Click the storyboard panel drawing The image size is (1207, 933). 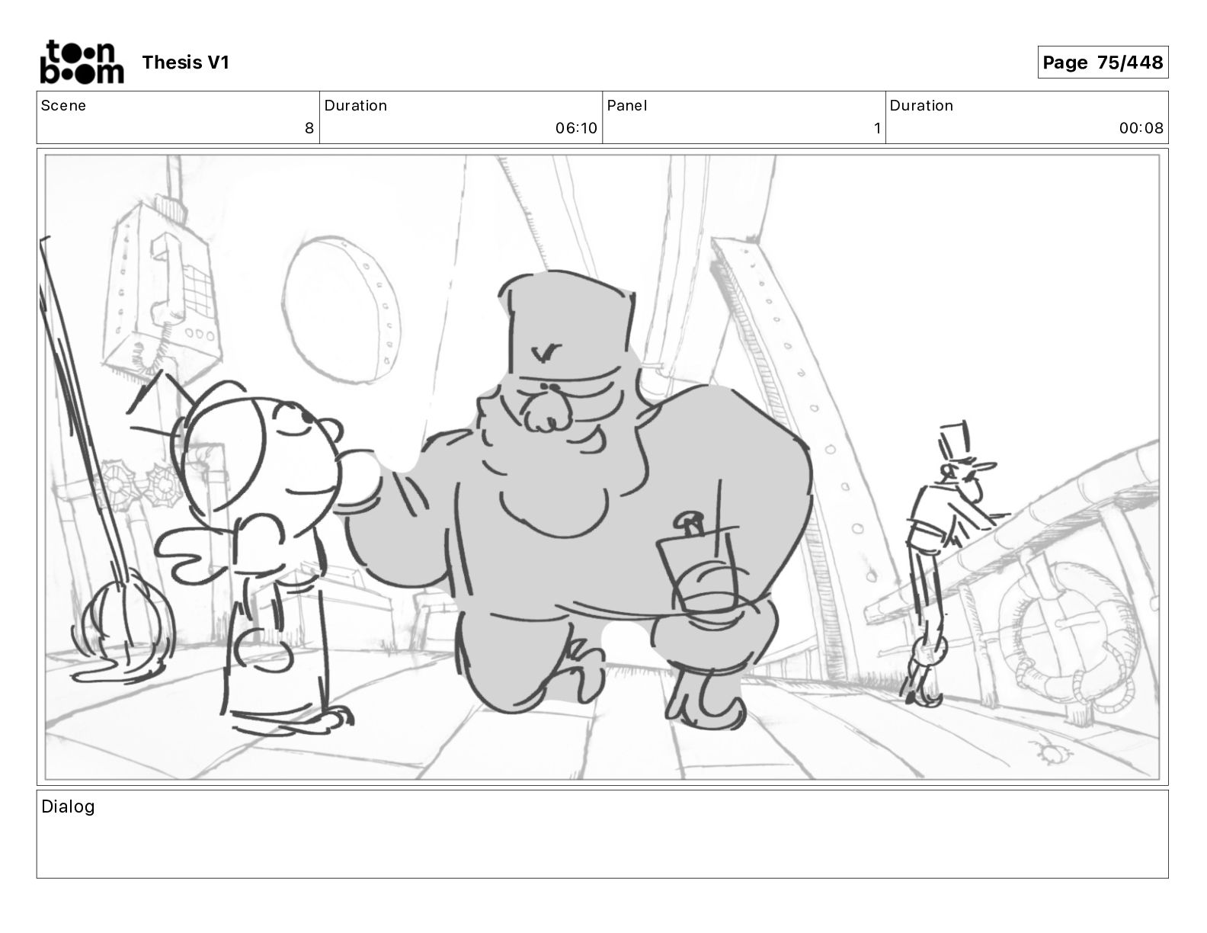pyautogui.click(x=602, y=466)
